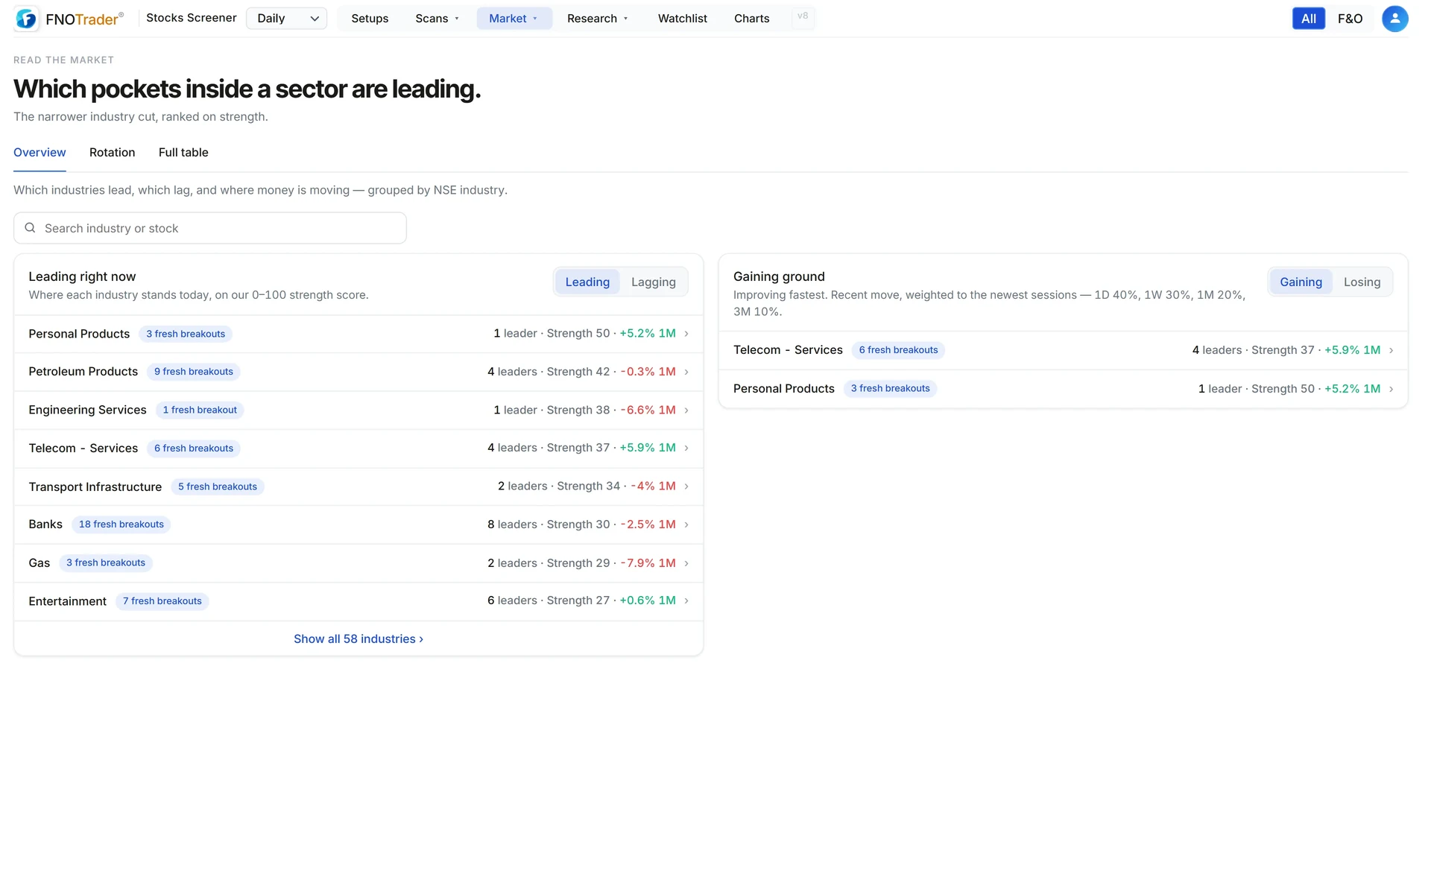Go to Watchlist
Screen dimensions: 1431x894
(682, 19)
